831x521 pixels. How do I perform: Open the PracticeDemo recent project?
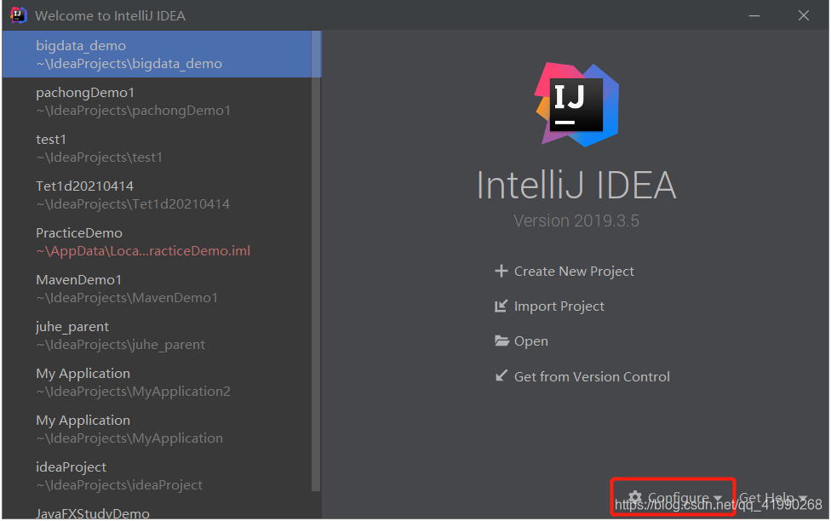[x=158, y=241]
